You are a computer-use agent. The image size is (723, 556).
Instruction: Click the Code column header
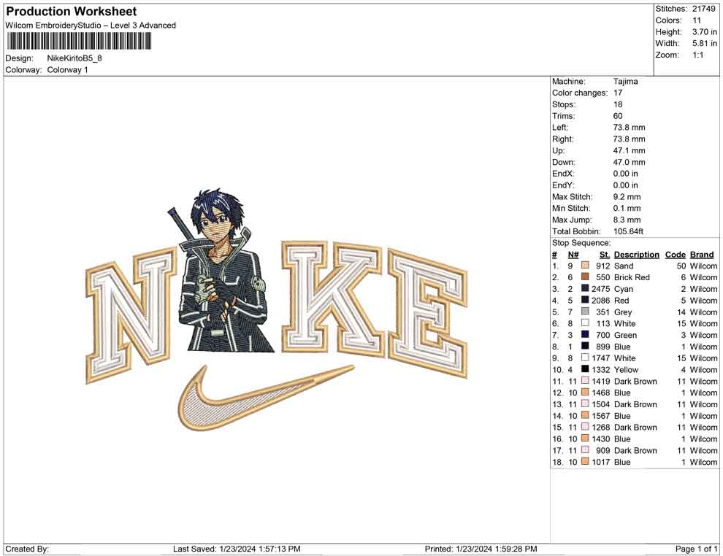tap(675, 254)
